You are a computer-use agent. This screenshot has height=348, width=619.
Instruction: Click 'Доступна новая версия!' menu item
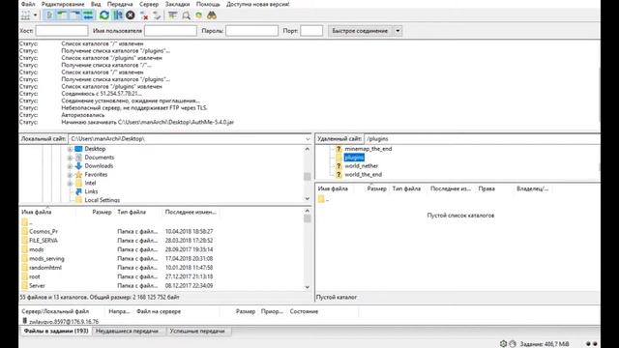tap(258, 4)
